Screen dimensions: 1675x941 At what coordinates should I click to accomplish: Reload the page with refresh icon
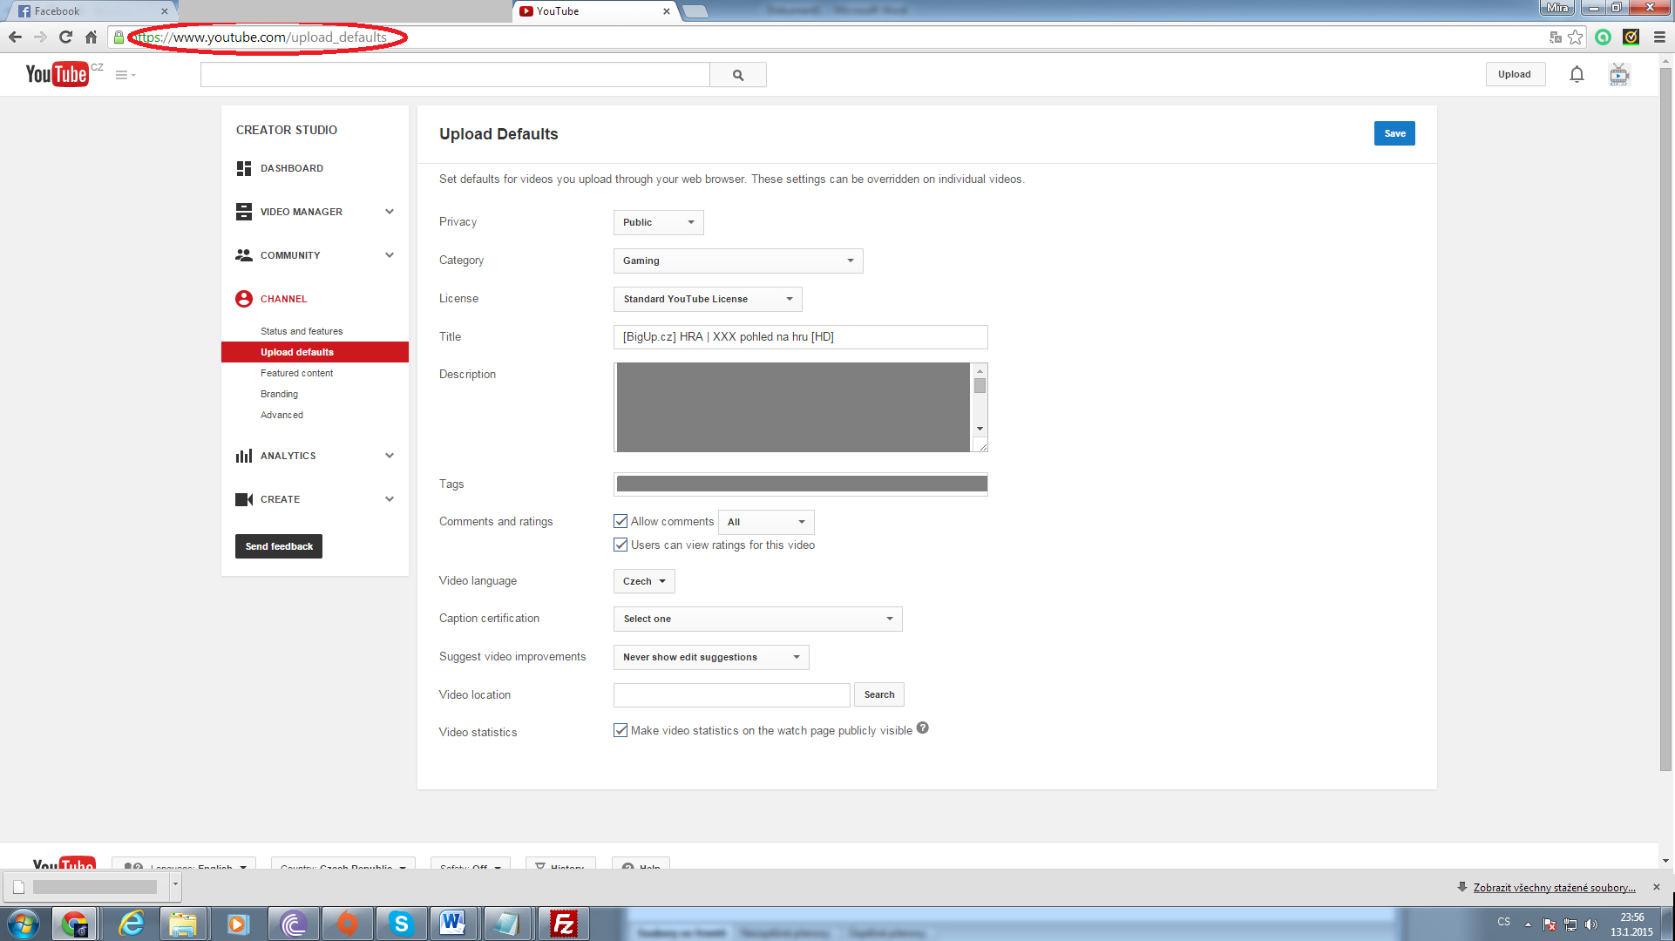point(65,37)
